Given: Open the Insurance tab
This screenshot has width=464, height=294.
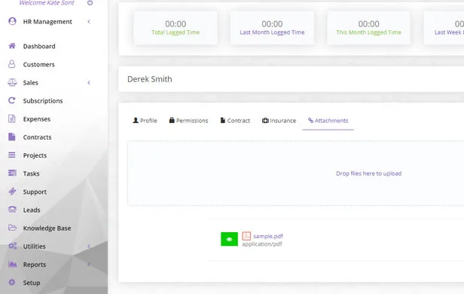Looking at the screenshot, I should point(279,121).
